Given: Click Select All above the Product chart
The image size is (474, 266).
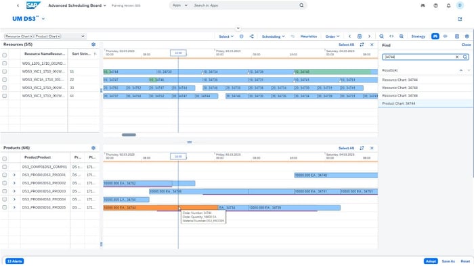Looking at the screenshot, I should (x=346, y=149).
